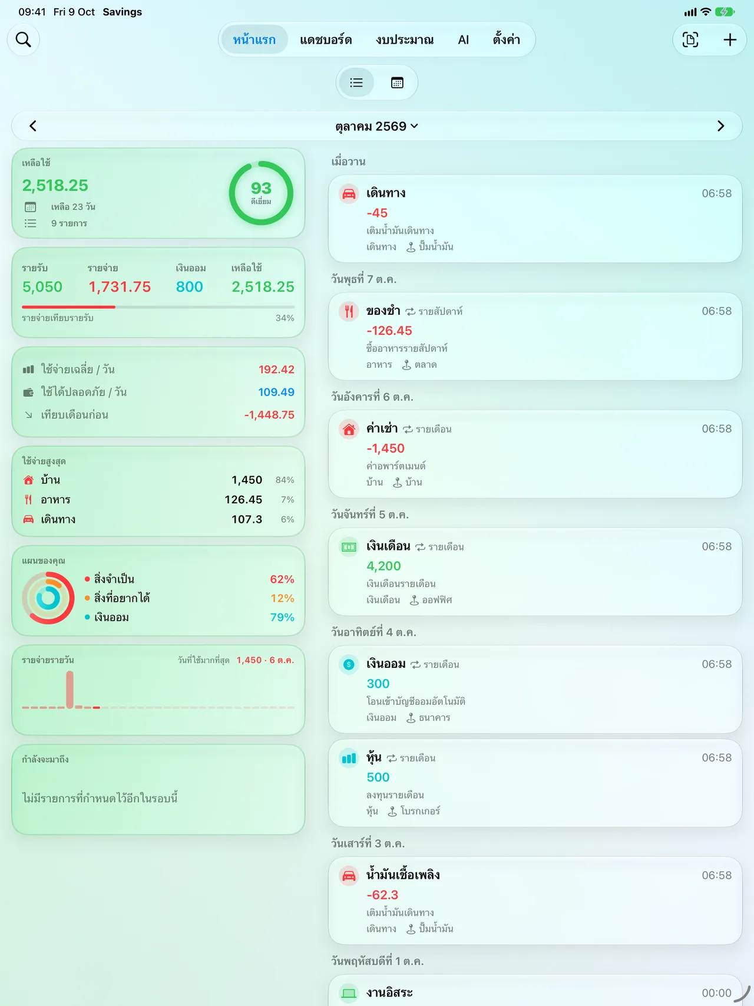Tap the สิ่งจำเป็น 62% plan row
Viewport: 754px width, 1006px height.
pyautogui.click(x=189, y=579)
